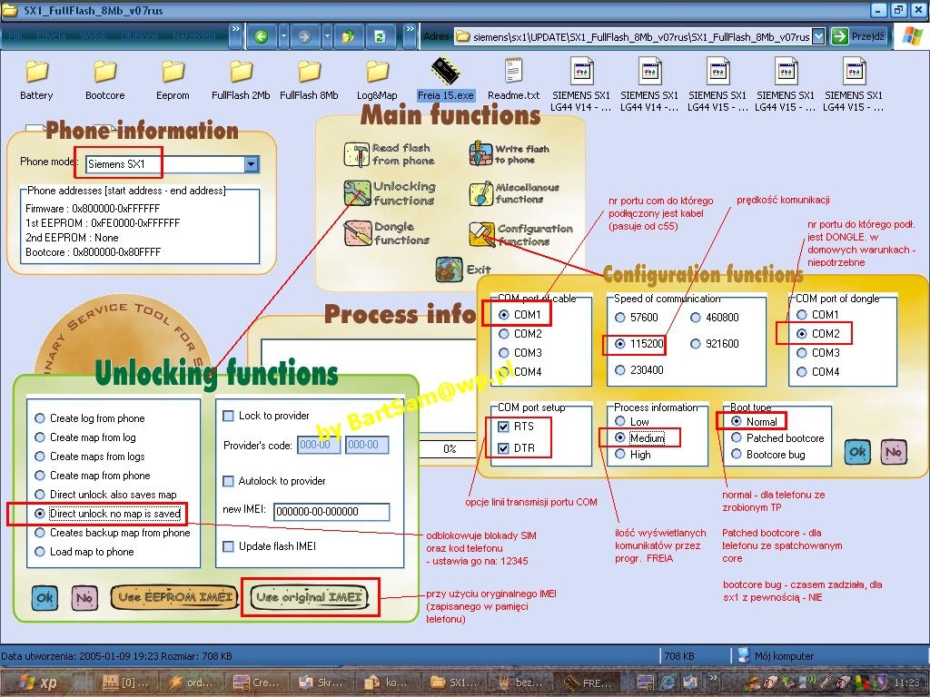Click the folder Up toolbar icon
This screenshot has width=930, height=697.
tap(348, 36)
